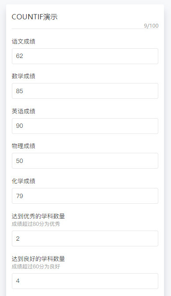Click into the 物理成绩 field showing 50

click(85, 161)
